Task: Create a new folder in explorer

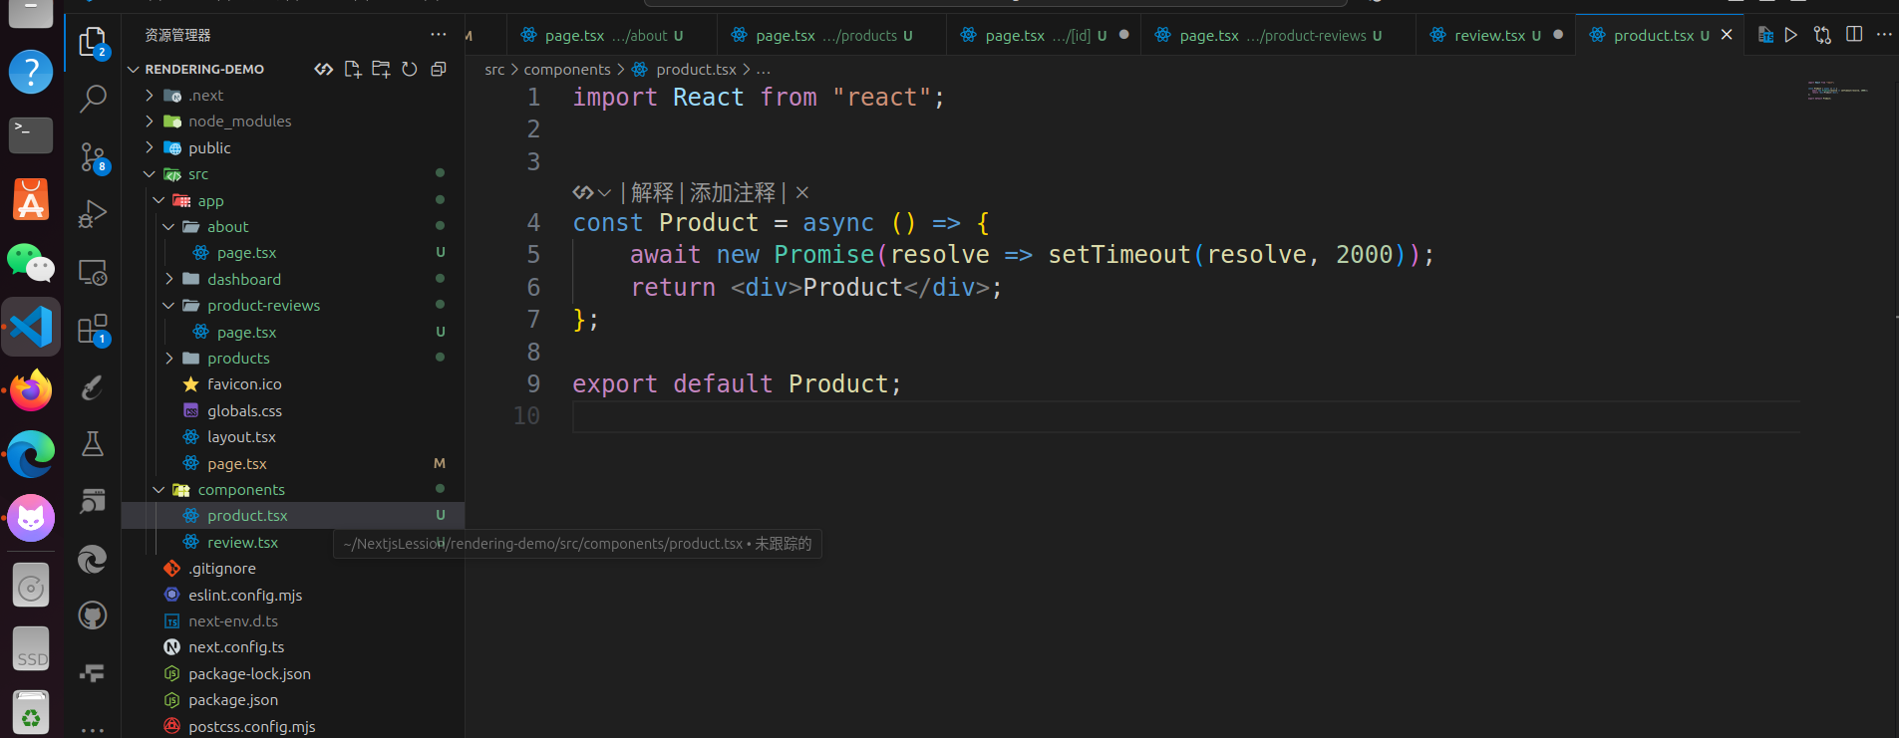Action: (381, 69)
